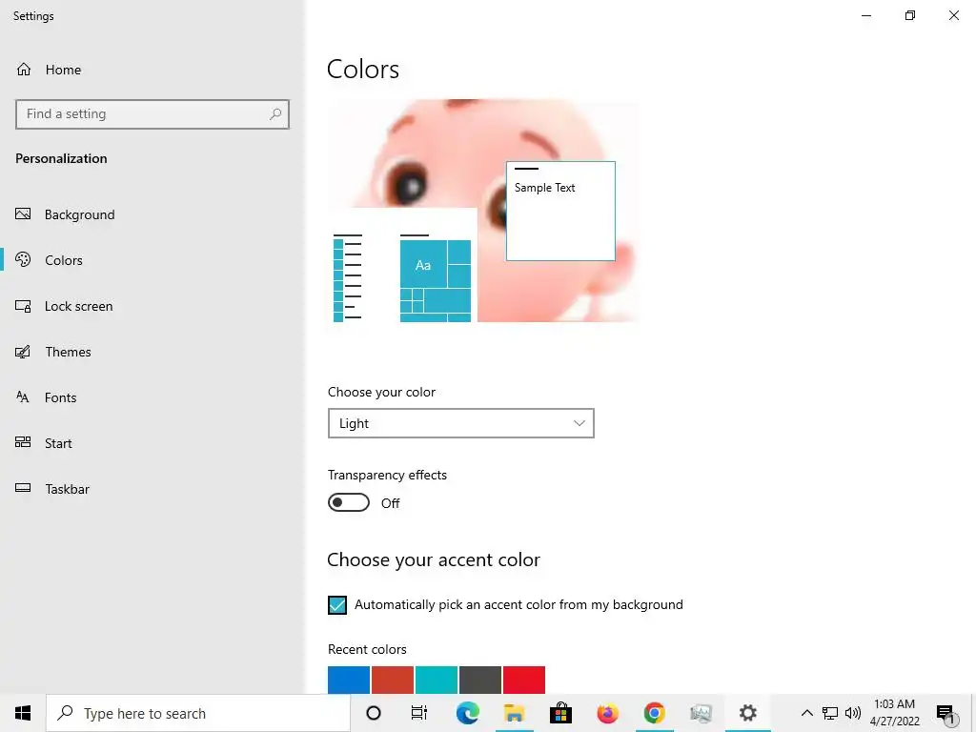Click the Type here to search box

pyautogui.click(x=198, y=713)
